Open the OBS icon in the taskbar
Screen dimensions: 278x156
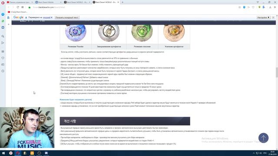click(39, 153)
